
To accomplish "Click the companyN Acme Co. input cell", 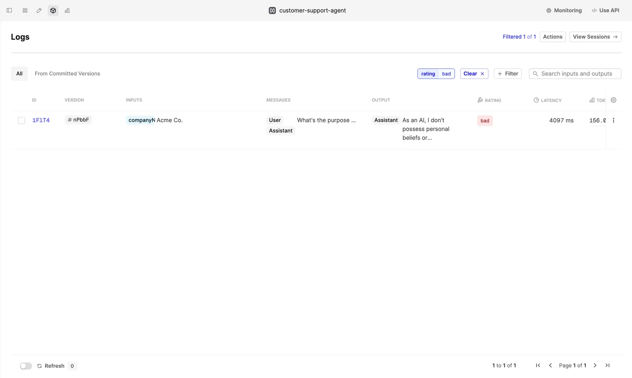I will coord(154,120).
